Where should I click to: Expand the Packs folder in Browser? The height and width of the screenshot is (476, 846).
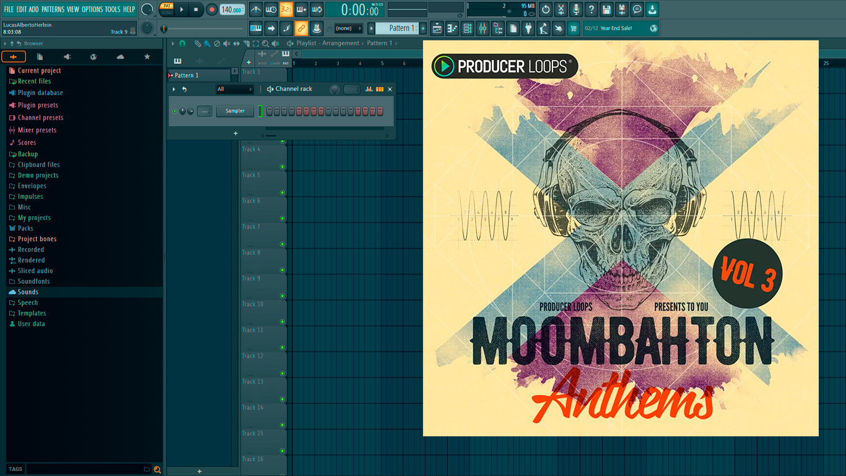[25, 228]
